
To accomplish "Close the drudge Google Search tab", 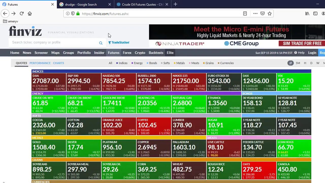I will (x=110, y=4).
